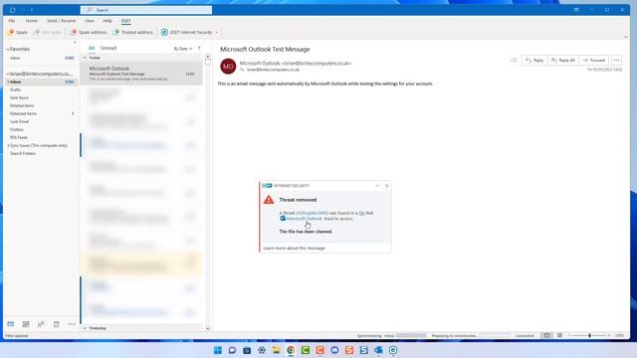Image resolution: width=637 pixels, height=358 pixels.
Task: Select the ESET ribbon tab
Action: click(126, 21)
